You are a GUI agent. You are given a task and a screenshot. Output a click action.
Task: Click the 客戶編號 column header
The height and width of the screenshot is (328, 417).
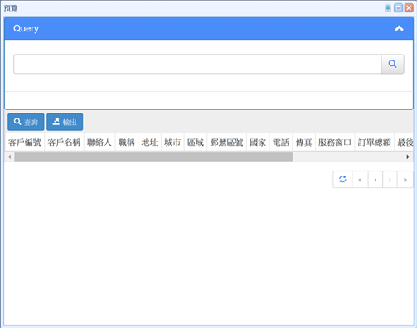25,142
